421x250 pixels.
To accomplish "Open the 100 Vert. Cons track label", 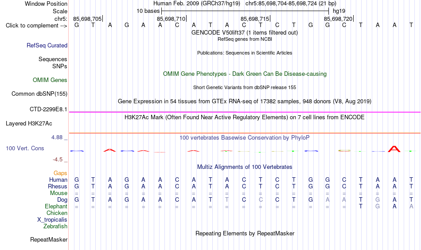I will tap(25, 148).
